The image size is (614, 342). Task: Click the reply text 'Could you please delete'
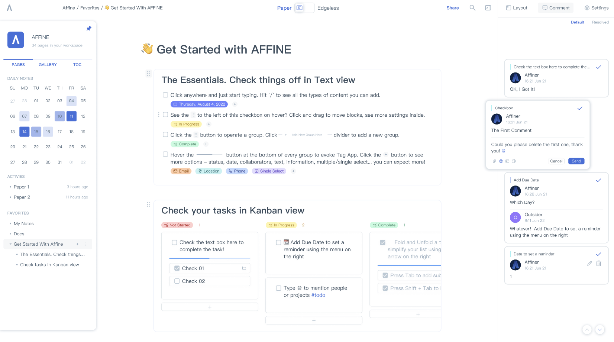tap(537, 148)
